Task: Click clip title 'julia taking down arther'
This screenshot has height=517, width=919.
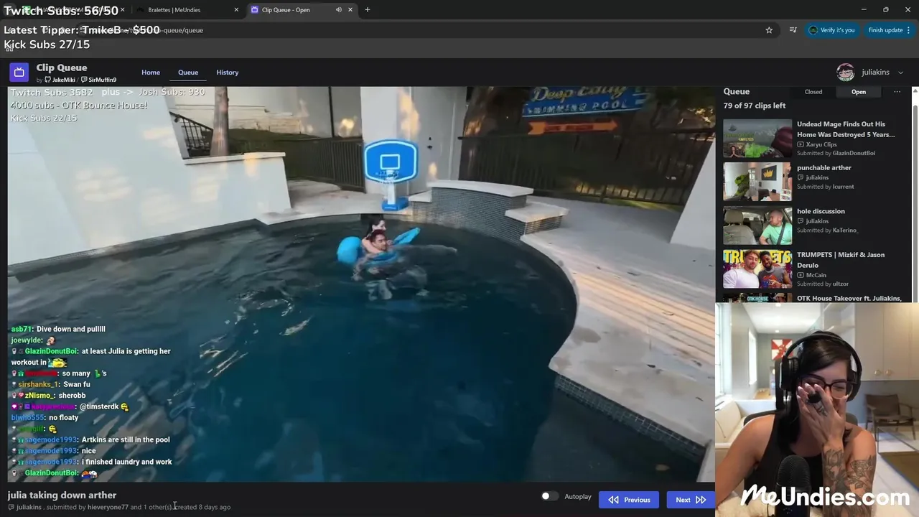Action: pyautogui.click(x=62, y=495)
